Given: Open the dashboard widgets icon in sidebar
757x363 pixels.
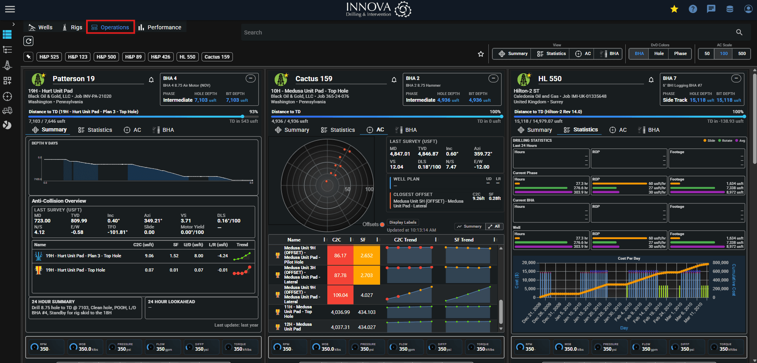Looking at the screenshot, I should (x=7, y=81).
